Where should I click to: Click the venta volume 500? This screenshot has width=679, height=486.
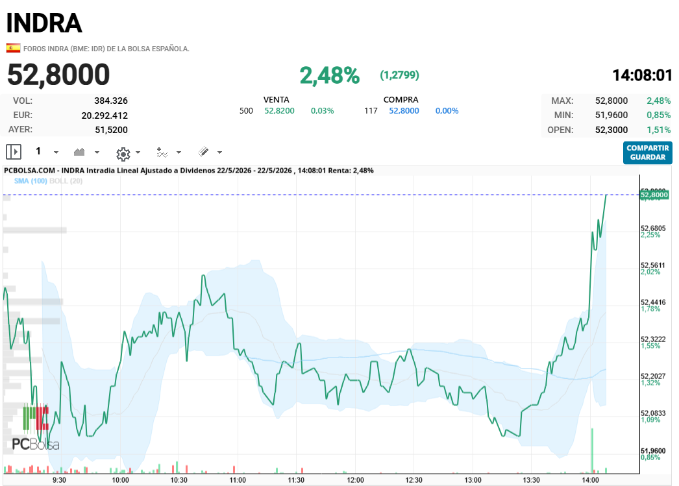[246, 111]
